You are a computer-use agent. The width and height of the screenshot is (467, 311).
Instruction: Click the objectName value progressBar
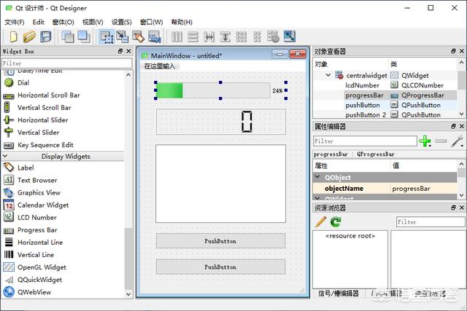click(x=411, y=189)
